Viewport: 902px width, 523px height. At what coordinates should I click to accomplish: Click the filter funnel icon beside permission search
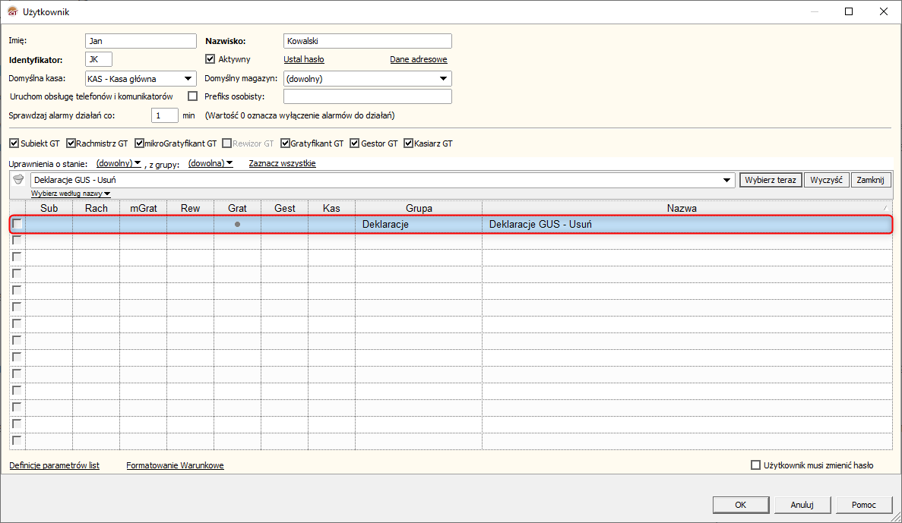[x=18, y=179]
